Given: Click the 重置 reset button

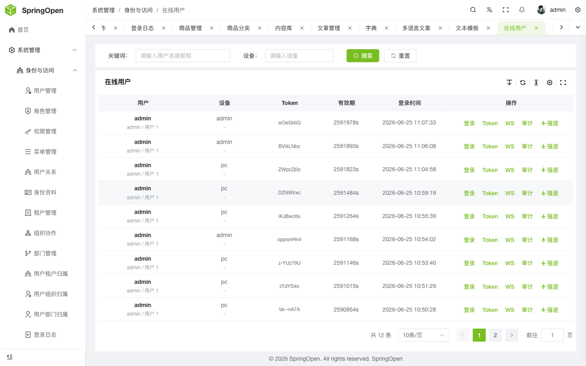Looking at the screenshot, I should pyautogui.click(x=400, y=56).
